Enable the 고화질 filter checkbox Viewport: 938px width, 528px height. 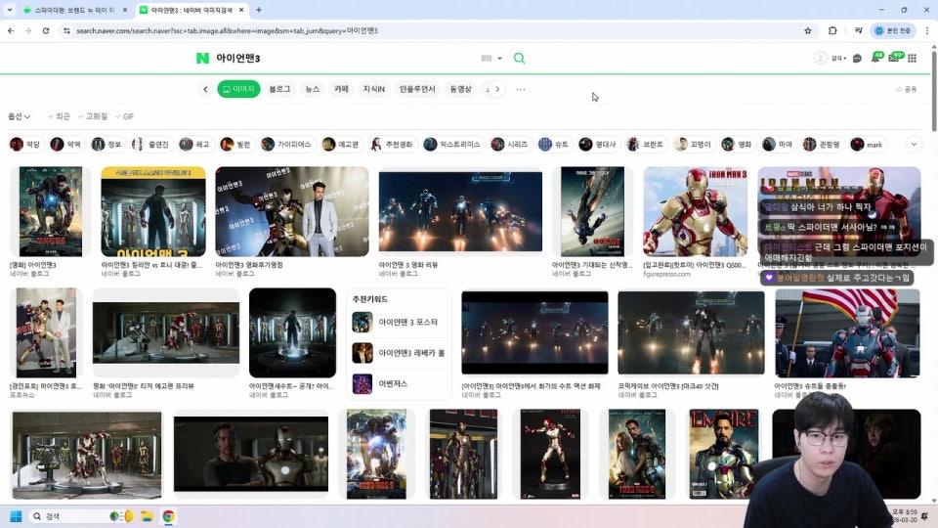(x=92, y=116)
